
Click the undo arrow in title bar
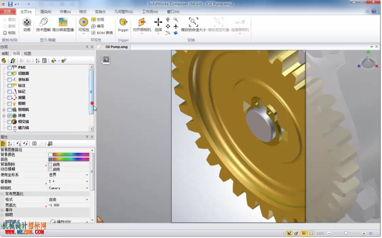click(17, 4)
